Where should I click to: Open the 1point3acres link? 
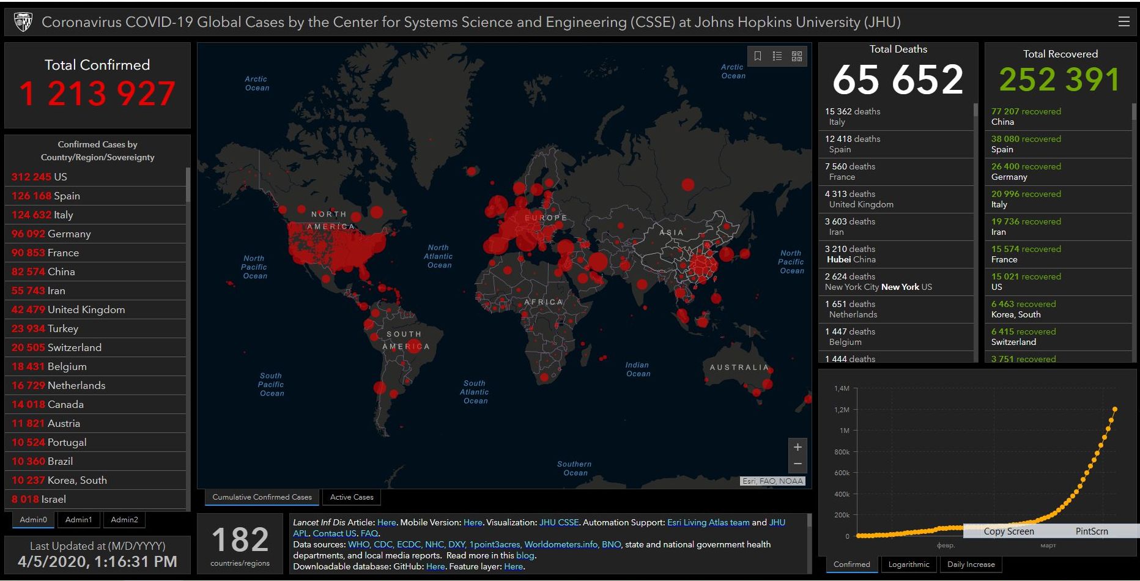point(495,544)
